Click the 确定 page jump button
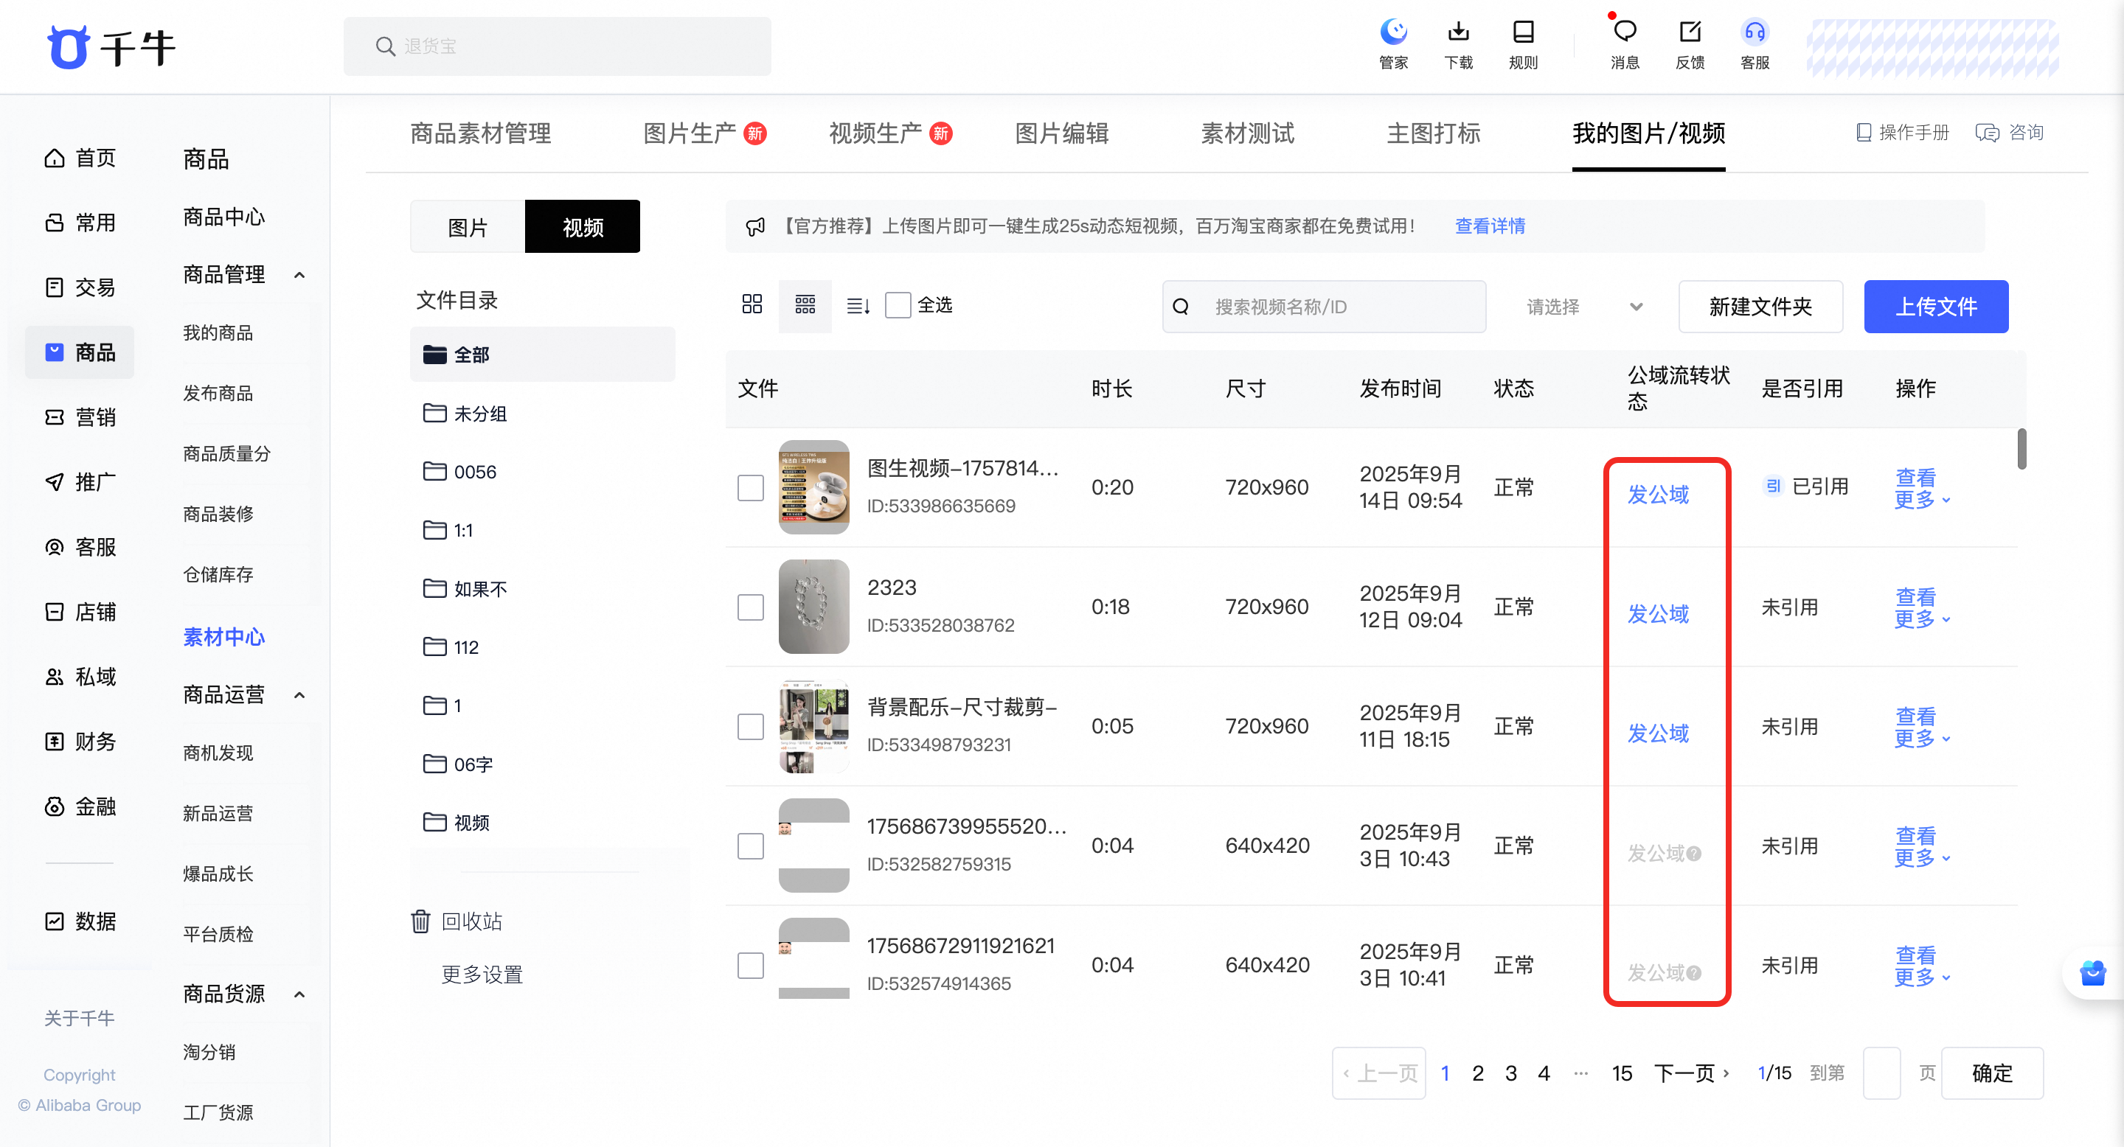 coord(1991,1073)
